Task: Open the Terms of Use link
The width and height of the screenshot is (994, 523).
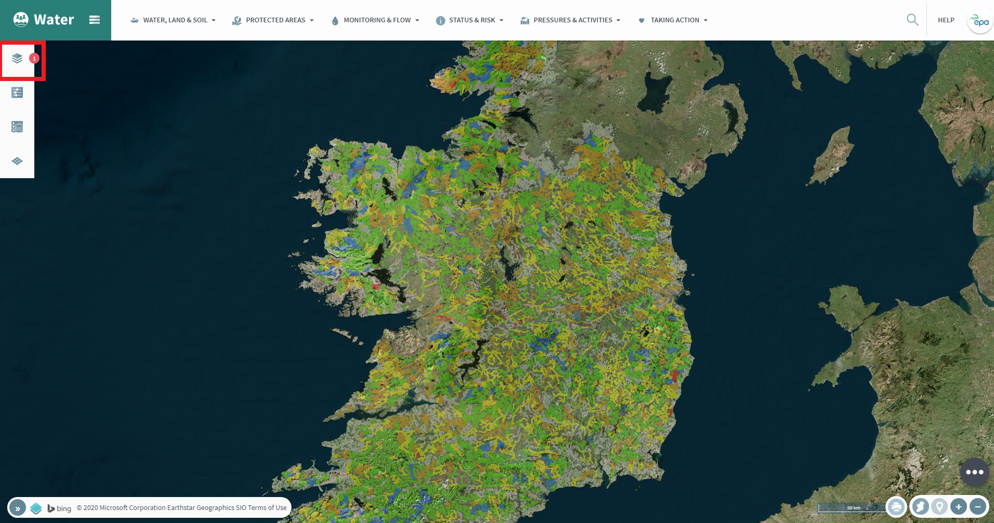Action: tap(267, 507)
